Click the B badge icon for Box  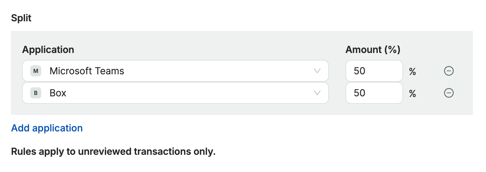pos(36,93)
